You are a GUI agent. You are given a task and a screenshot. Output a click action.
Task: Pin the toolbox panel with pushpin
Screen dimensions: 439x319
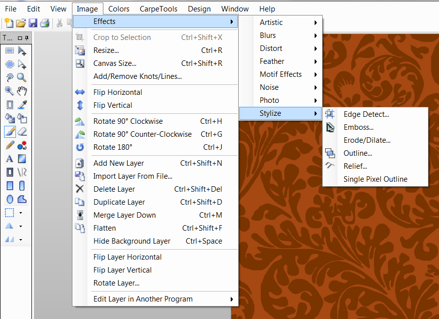coord(27,38)
